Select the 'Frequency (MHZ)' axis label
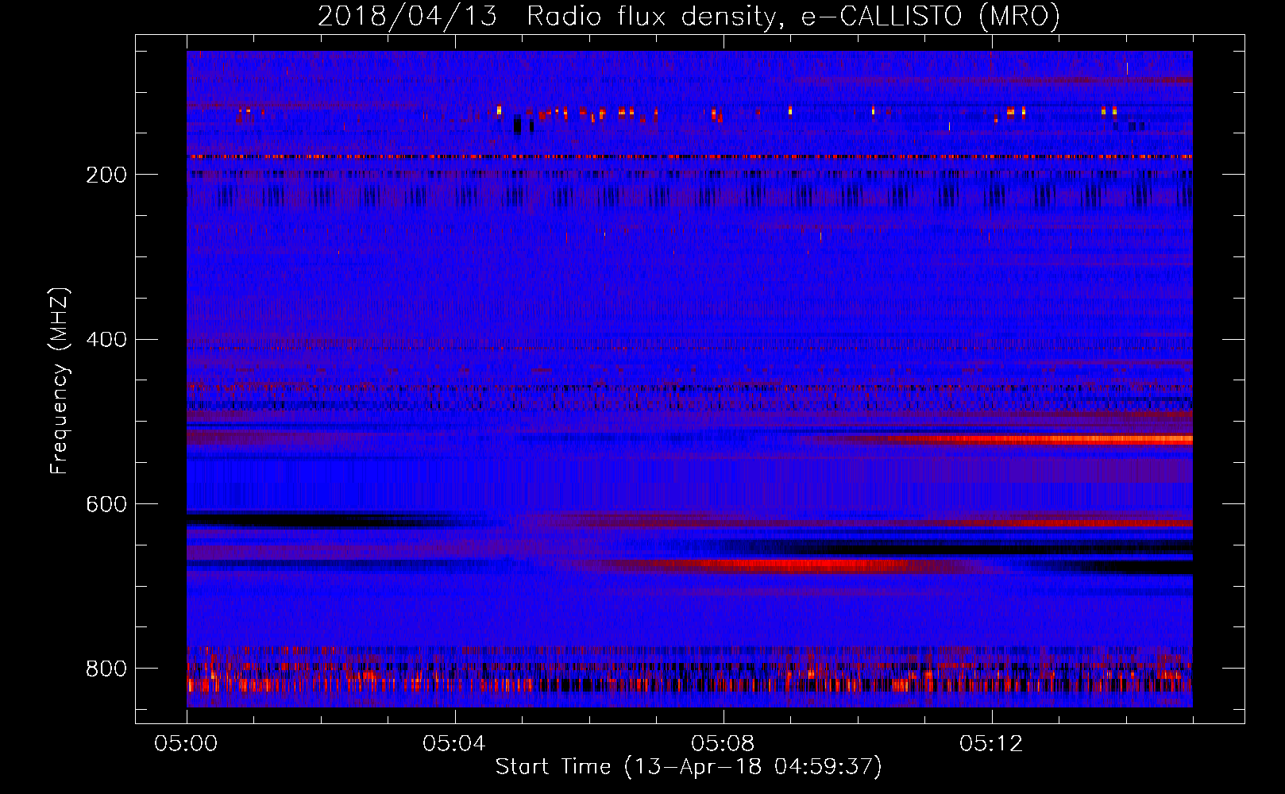 (x=60, y=381)
